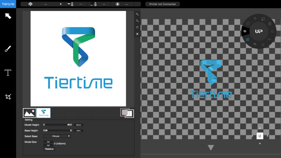Open the Select Base dropdown
The image size is (281, 158).
pos(57,136)
